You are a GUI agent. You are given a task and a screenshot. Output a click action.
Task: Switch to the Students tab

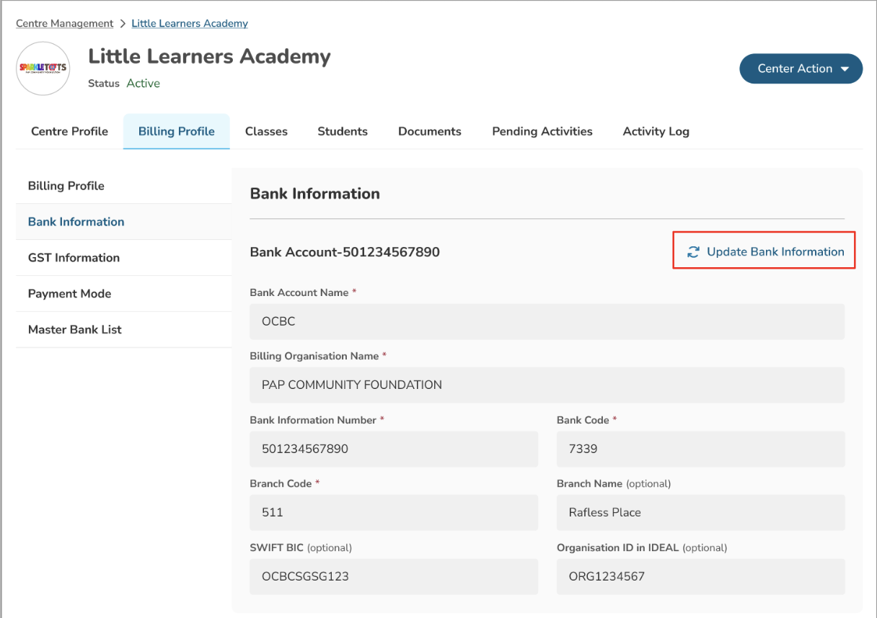click(x=343, y=131)
